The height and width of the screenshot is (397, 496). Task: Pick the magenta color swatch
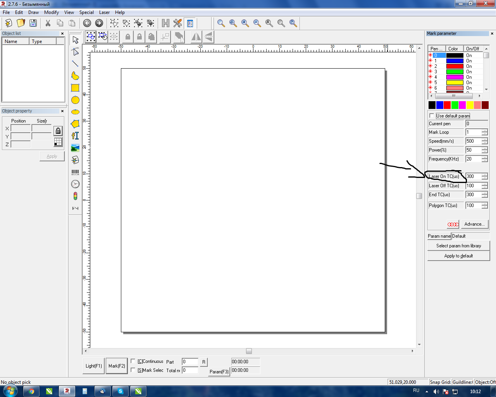click(462, 105)
